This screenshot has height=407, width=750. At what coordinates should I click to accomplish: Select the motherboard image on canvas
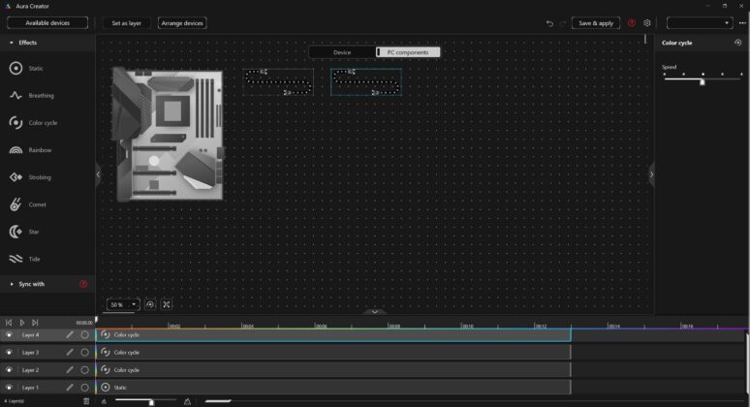coord(168,134)
